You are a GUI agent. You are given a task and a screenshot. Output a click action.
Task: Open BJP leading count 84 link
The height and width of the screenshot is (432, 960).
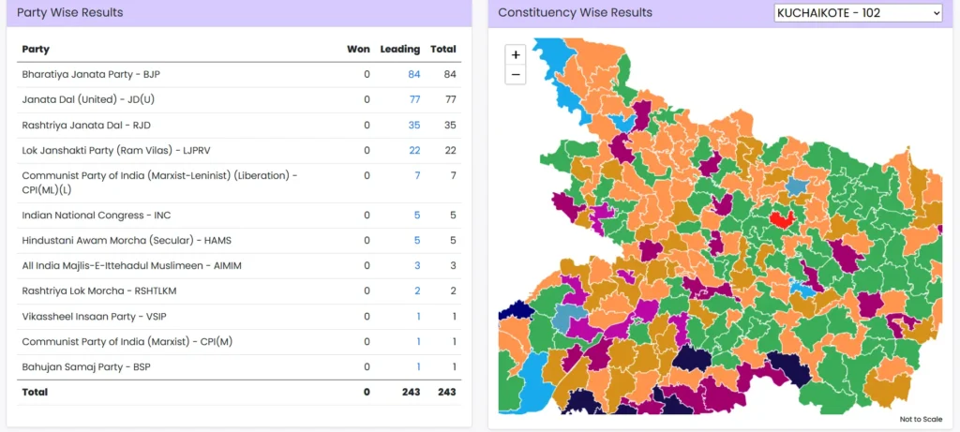(413, 75)
